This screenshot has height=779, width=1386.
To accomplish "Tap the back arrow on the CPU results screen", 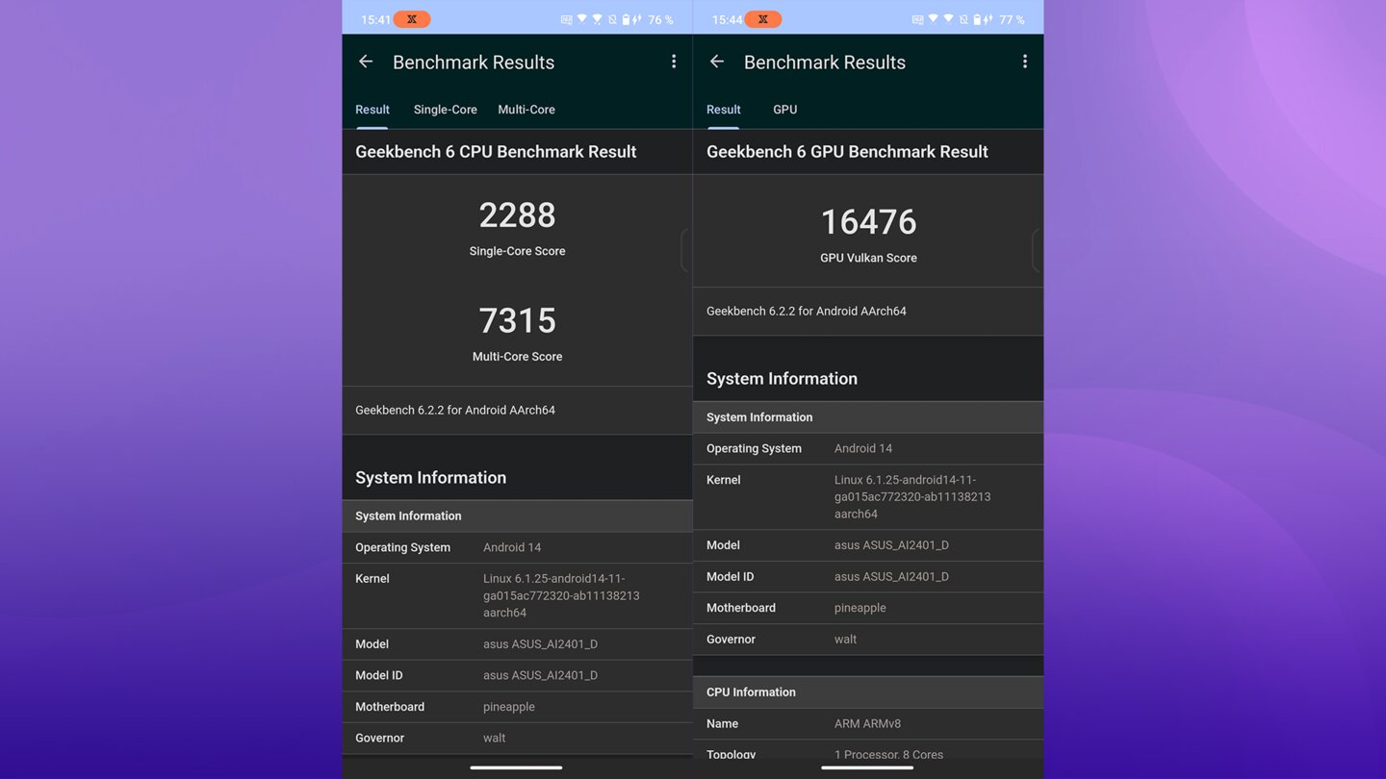I will (x=366, y=62).
